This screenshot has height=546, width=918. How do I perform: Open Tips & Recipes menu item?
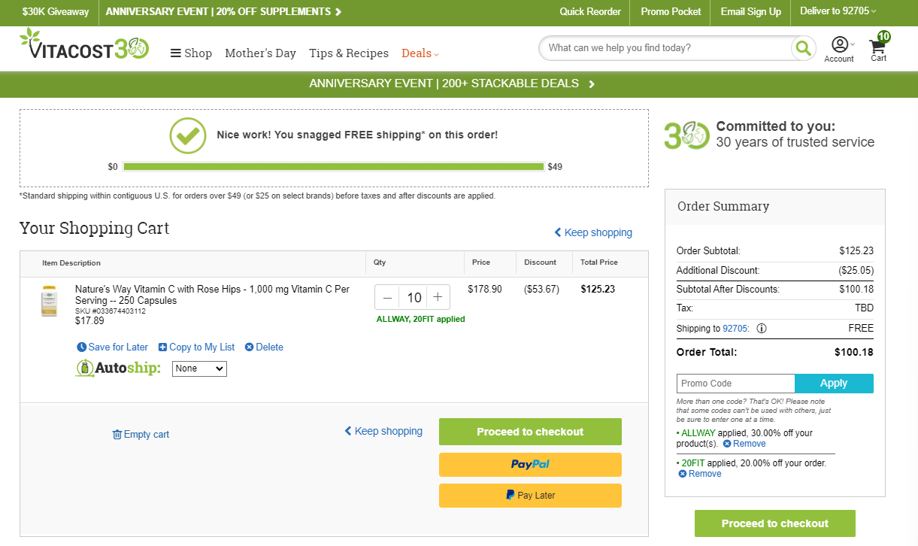[x=349, y=53]
